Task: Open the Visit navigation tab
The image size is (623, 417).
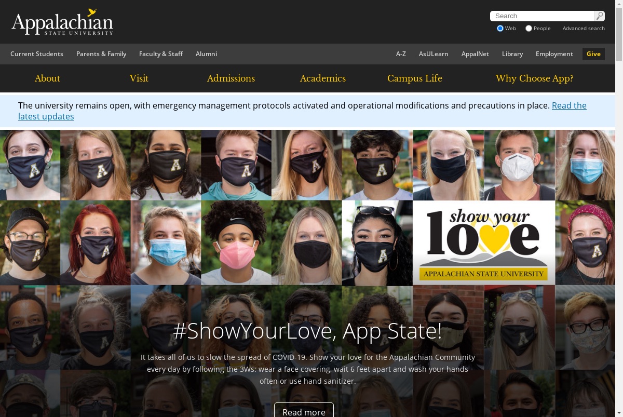Action: pos(139,78)
